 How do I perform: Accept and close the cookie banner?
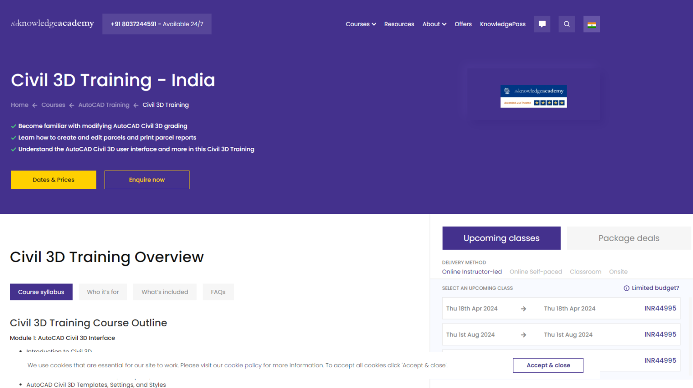[x=548, y=365]
